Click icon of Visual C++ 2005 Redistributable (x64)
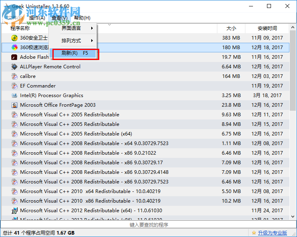The height and width of the screenshot is (237, 297). [x=14, y=134]
